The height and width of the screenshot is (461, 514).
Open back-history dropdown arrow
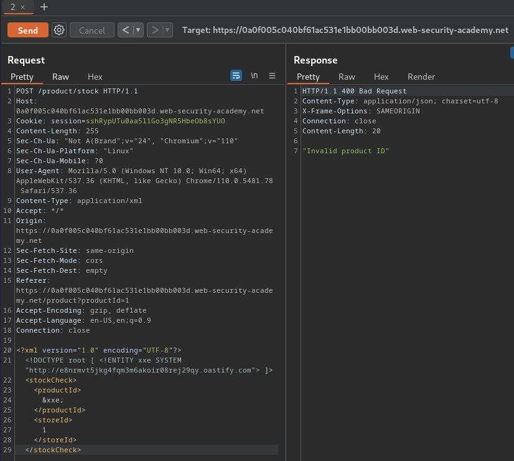[x=138, y=30]
